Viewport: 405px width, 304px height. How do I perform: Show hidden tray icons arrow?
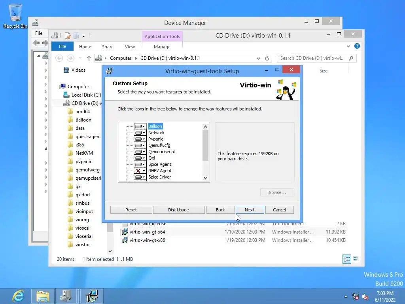coord(346,297)
